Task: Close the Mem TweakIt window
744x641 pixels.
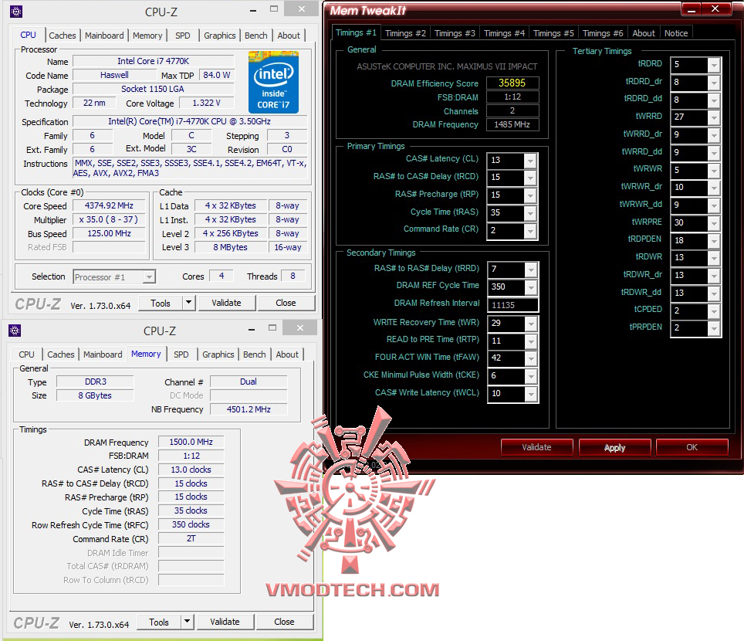Action: click(716, 9)
